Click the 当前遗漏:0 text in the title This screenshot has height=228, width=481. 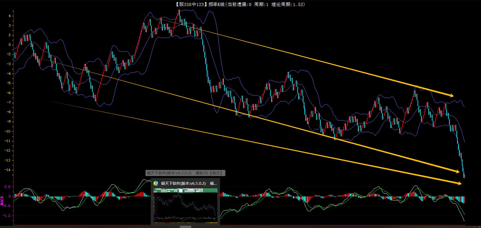239,4
